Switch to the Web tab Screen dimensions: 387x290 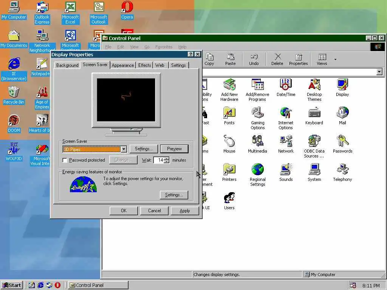point(160,65)
